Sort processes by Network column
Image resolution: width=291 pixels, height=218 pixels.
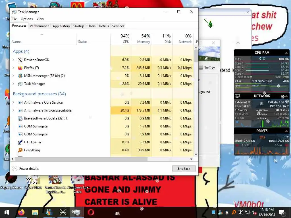click(x=183, y=39)
